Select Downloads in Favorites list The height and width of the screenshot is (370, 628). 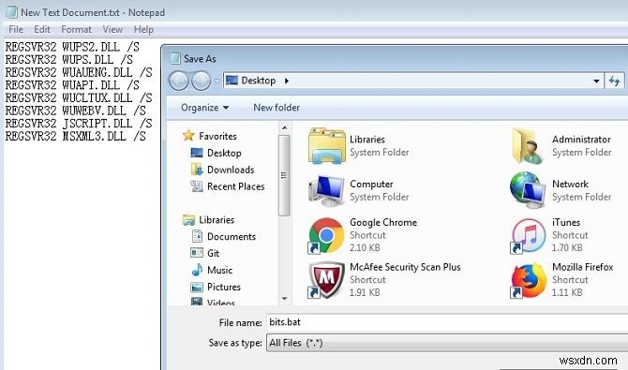[231, 170]
